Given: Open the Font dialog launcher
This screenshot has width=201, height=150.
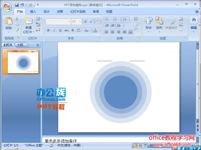Looking at the screenshot, I should (99, 38).
